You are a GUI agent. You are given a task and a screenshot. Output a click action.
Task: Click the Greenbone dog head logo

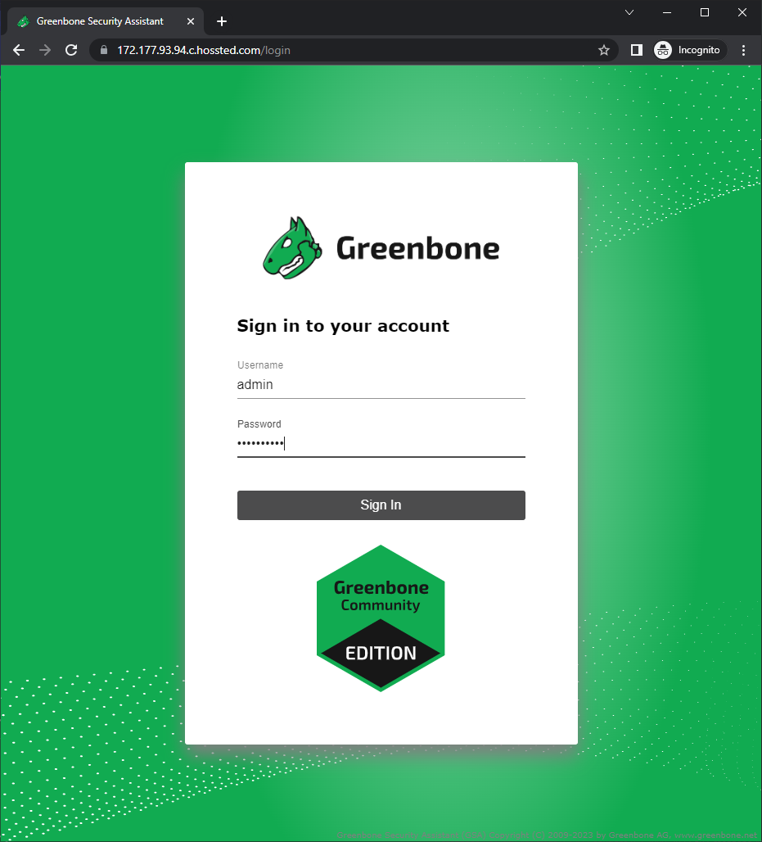tap(292, 248)
